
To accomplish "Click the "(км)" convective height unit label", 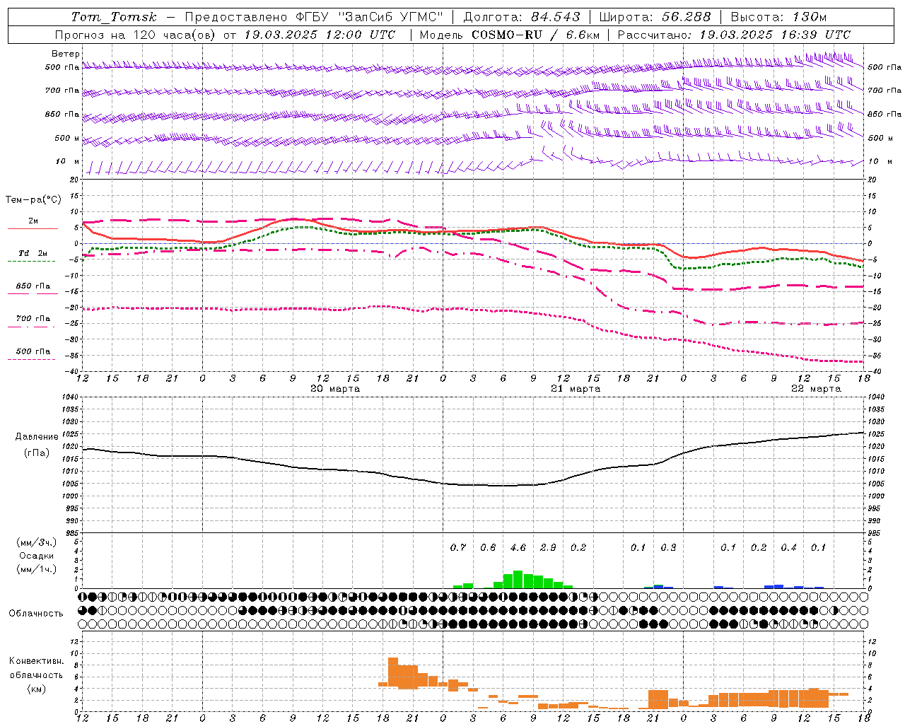I will click(x=36, y=689).
